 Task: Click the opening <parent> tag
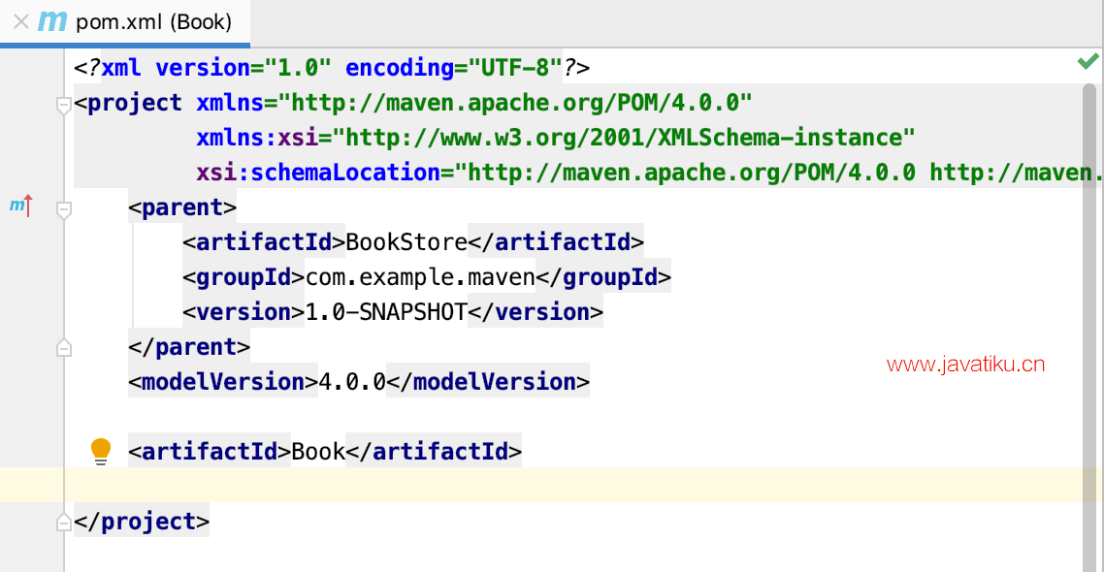click(x=182, y=207)
